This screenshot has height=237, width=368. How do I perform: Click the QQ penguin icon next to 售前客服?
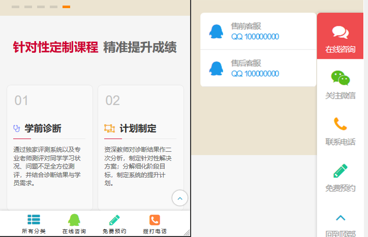(216, 31)
